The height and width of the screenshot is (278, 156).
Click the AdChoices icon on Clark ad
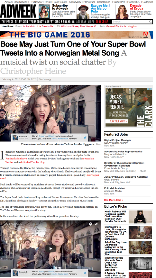pos(151,89)
